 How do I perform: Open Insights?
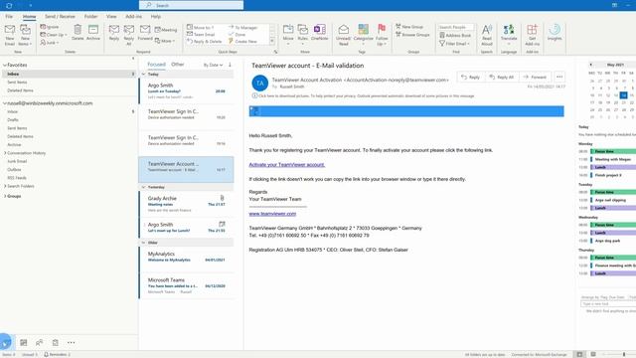tap(555, 33)
